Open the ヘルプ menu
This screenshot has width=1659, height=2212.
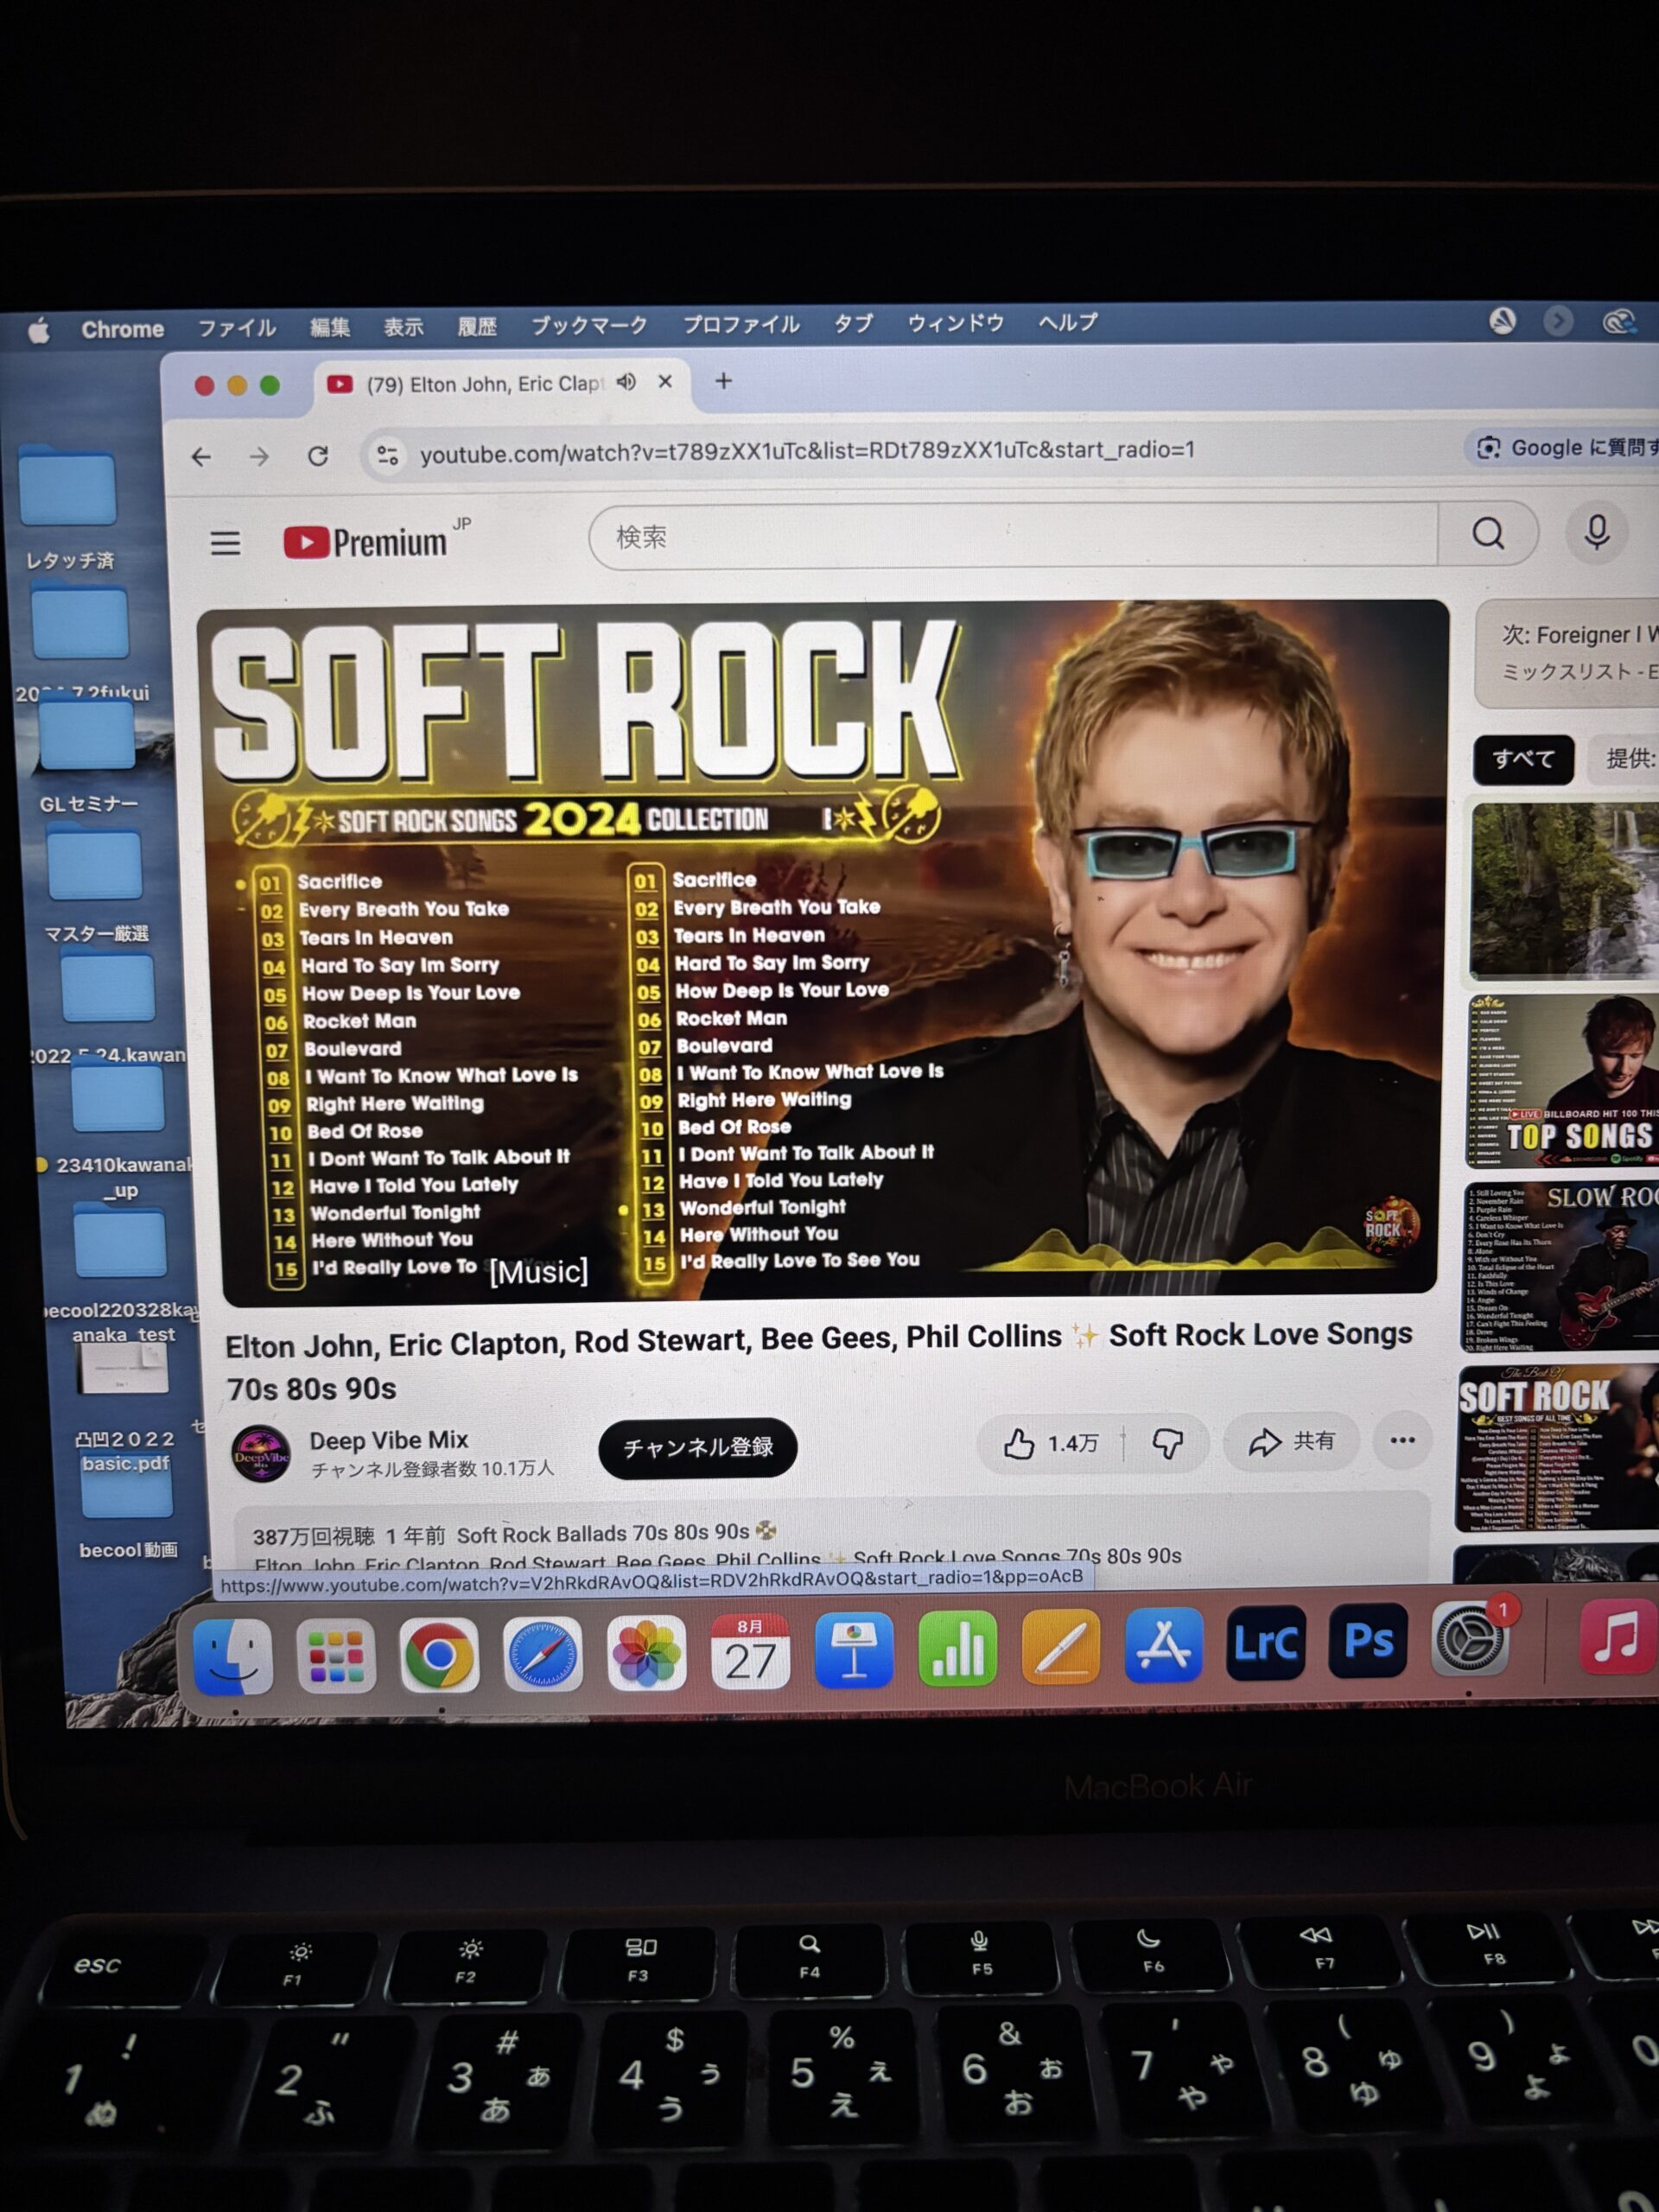pos(1067,322)
